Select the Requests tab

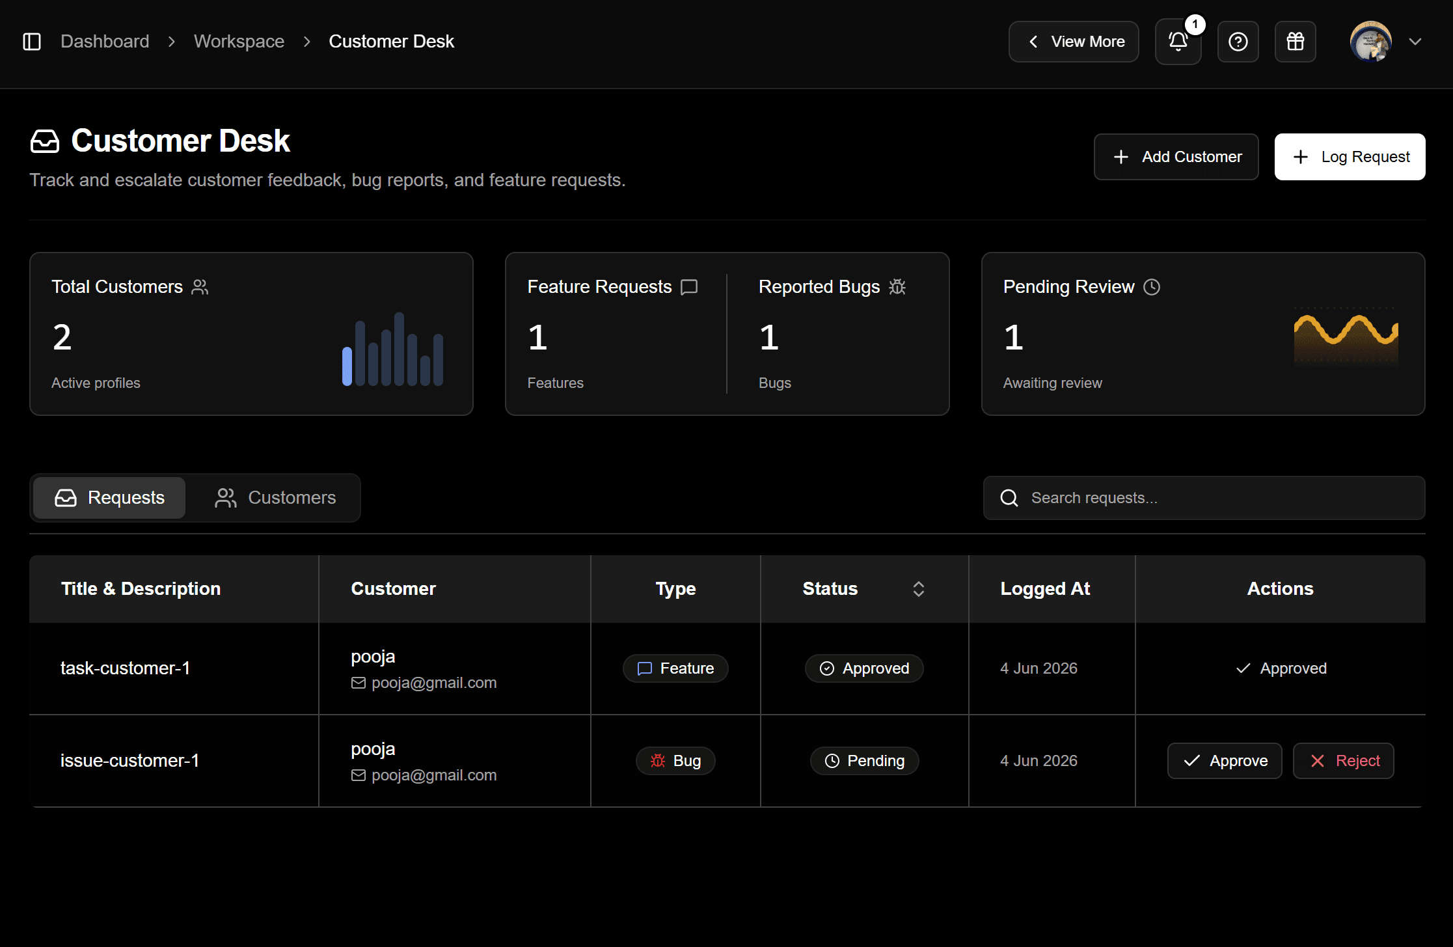[109, 498]
